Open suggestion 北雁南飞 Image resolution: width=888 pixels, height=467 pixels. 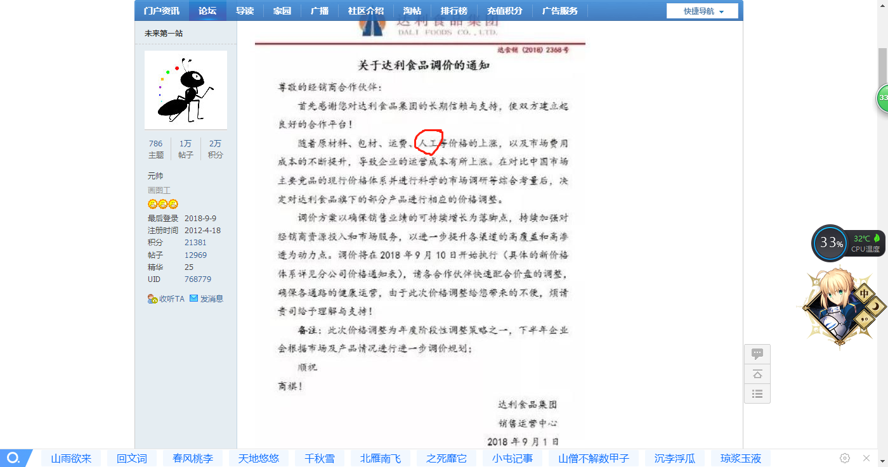point(381,458)
